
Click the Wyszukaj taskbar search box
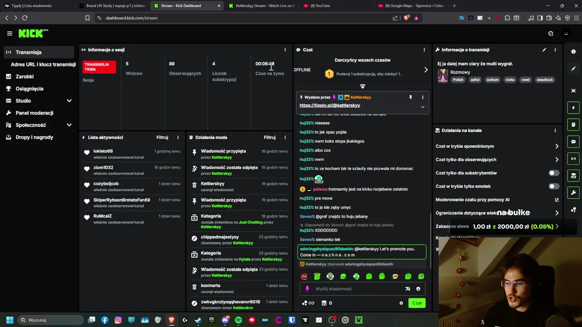click(x=51, y=320)
